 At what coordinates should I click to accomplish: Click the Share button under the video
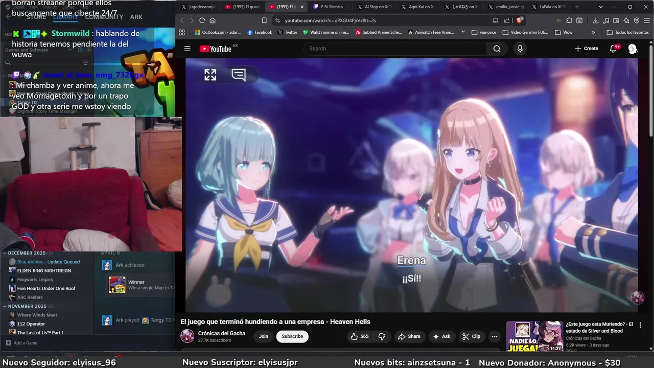(409, 336)
